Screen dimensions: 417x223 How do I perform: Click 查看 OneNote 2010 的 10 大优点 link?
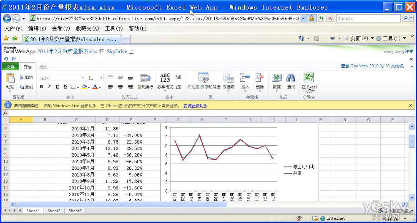coord(373,66)
